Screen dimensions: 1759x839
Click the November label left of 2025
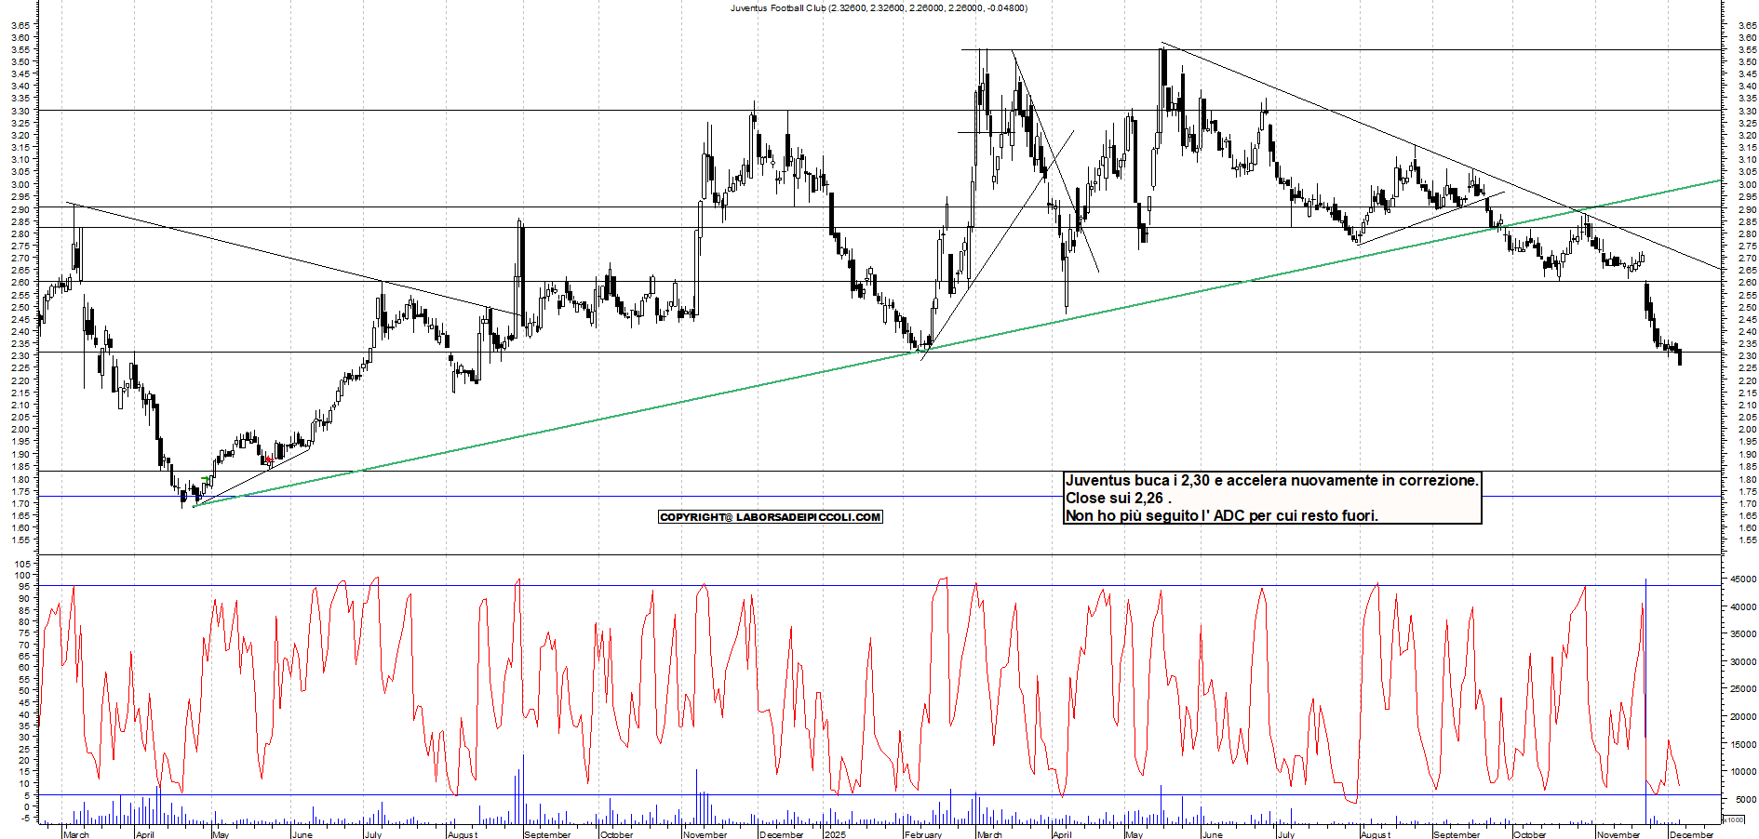[x=705, y=834]
